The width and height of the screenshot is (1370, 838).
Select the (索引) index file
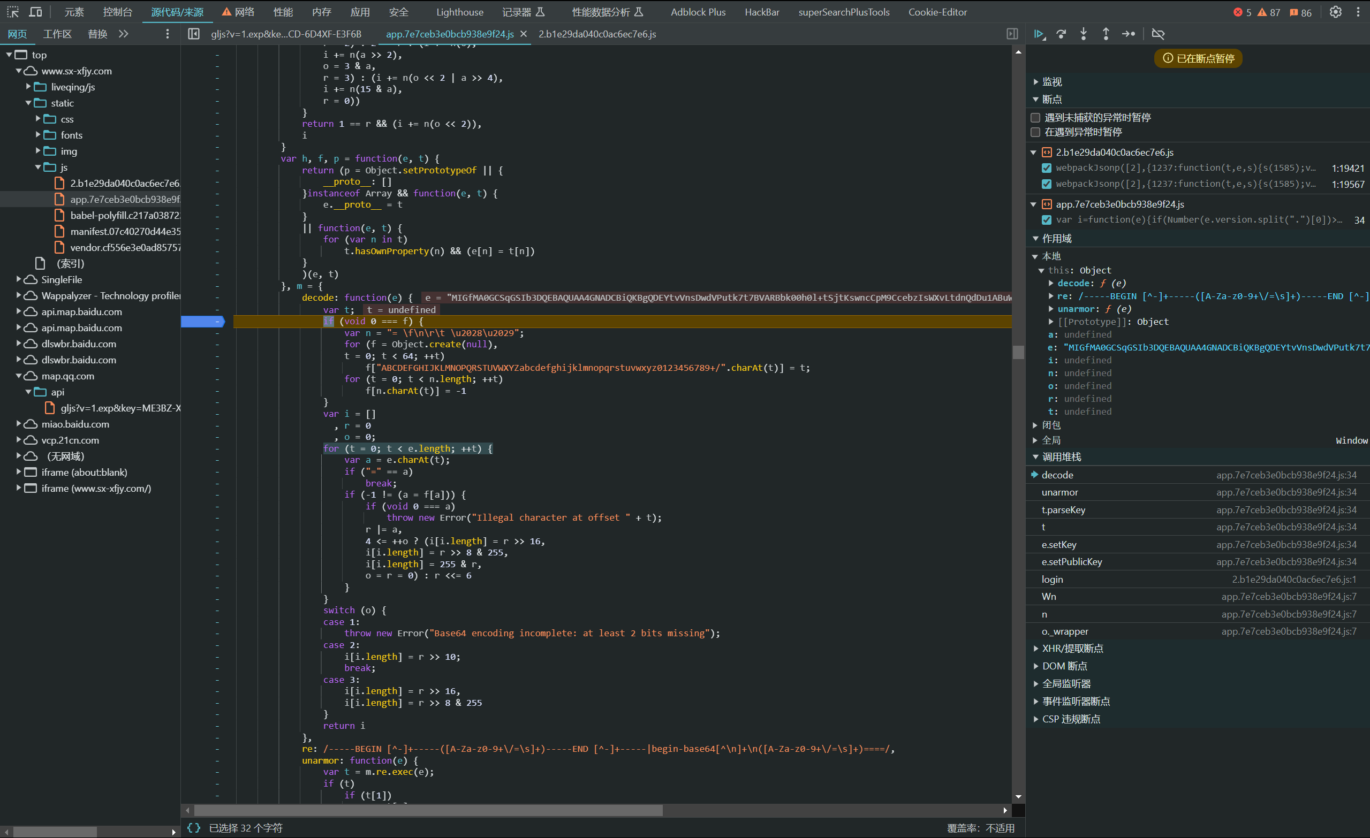(x=70, y=263)
